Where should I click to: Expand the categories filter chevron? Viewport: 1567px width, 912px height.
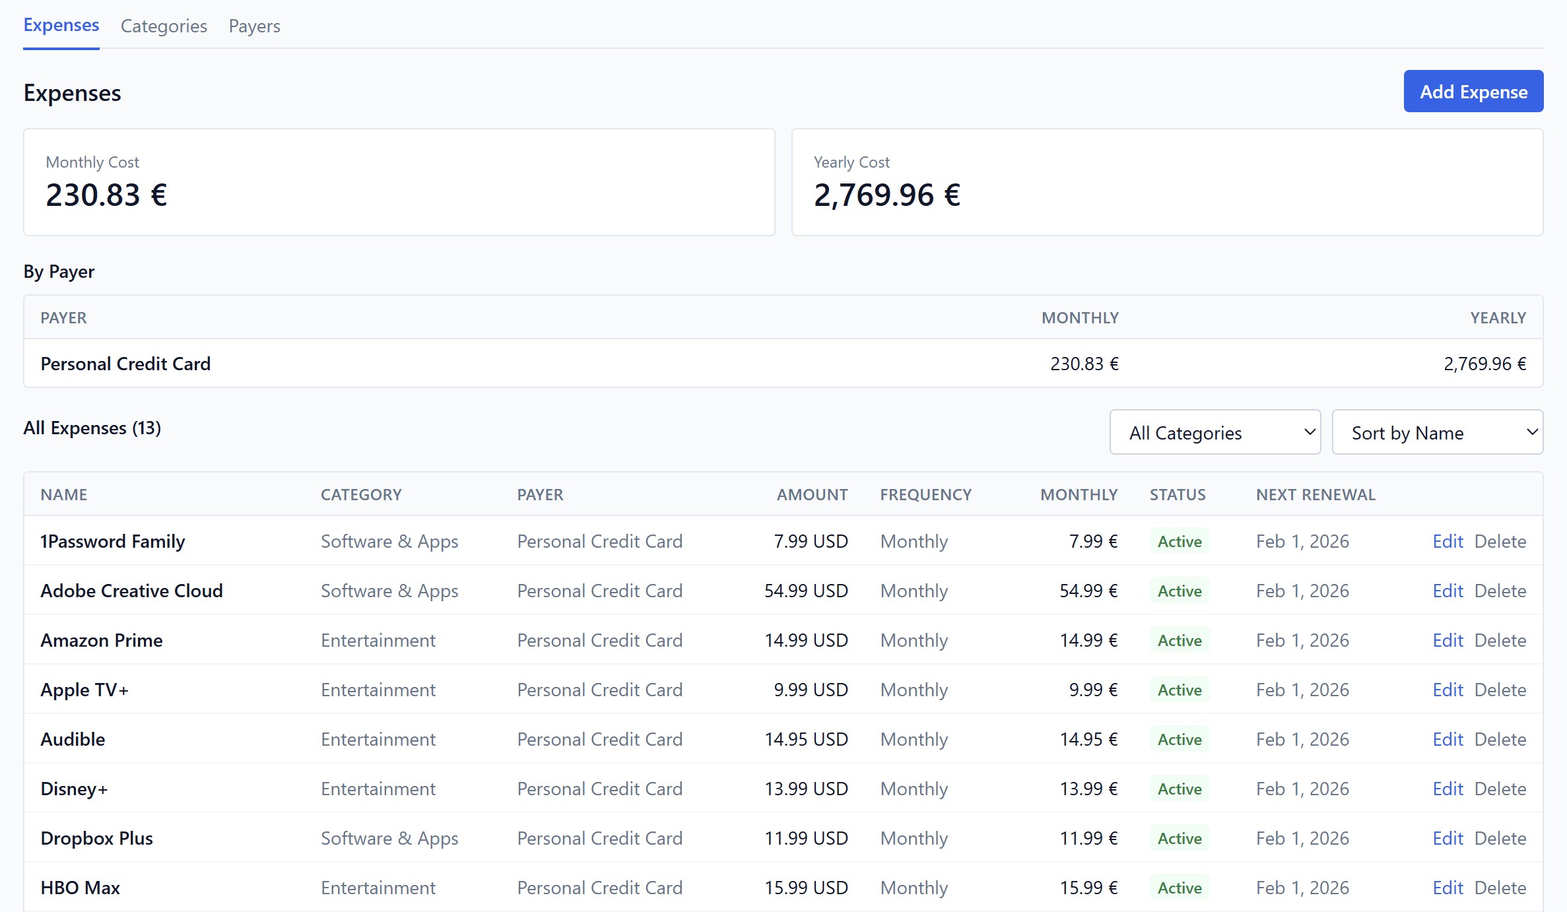pos(1310,432)
